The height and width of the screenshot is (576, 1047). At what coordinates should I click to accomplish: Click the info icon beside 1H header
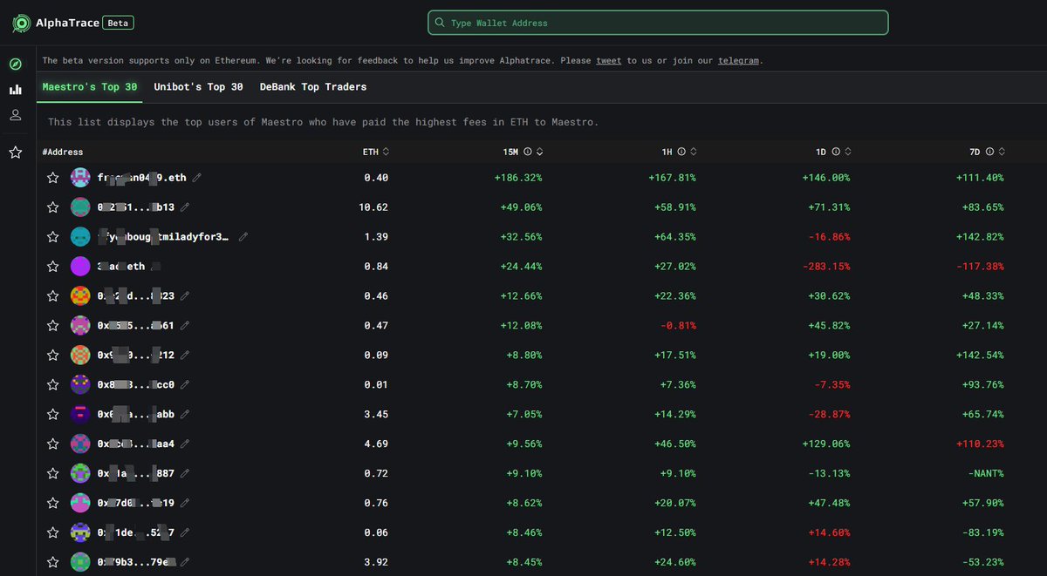(681, 152)
